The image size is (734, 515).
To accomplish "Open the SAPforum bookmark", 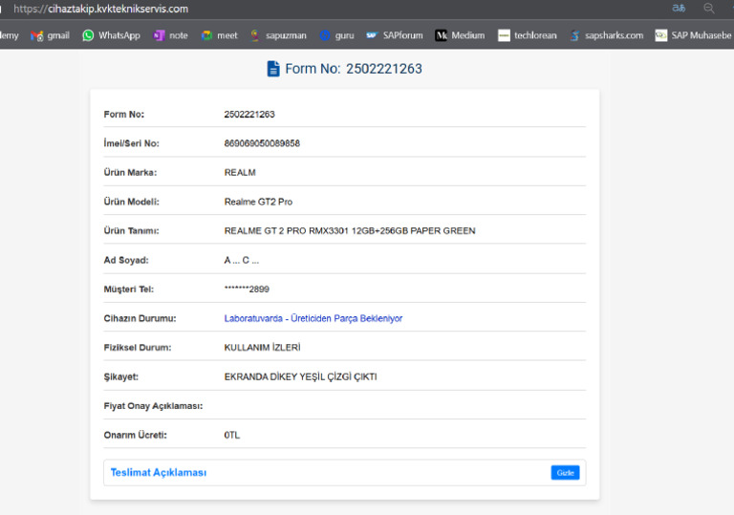I will click(x=395, y=35).
